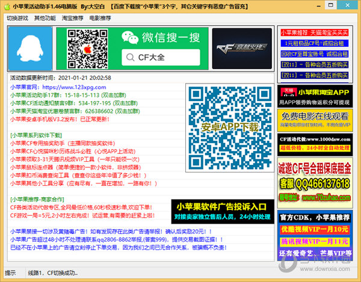
Task: Open the CF活动代做 www.1000dsw.com banner
Action: 315,144
